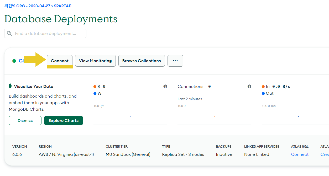The image size is (329, 176).
Task: Click the 100.0/s axis label
Action: [x=99, y=106]
